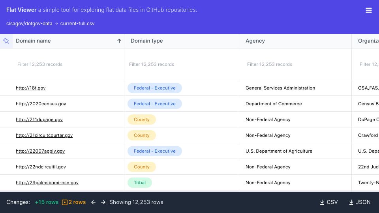The height and width of the screenshot is (213, 379).
Task: Focus the Domain type filter field
Action: pyautogui.click(x=181, y=64)
